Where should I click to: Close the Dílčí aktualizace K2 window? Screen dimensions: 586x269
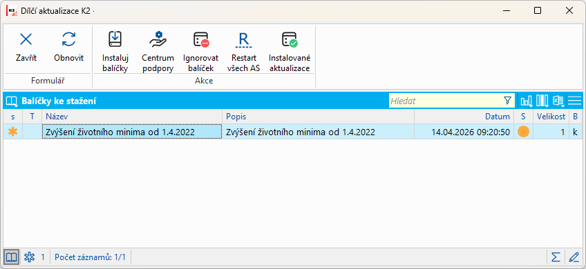pos(569,11)
